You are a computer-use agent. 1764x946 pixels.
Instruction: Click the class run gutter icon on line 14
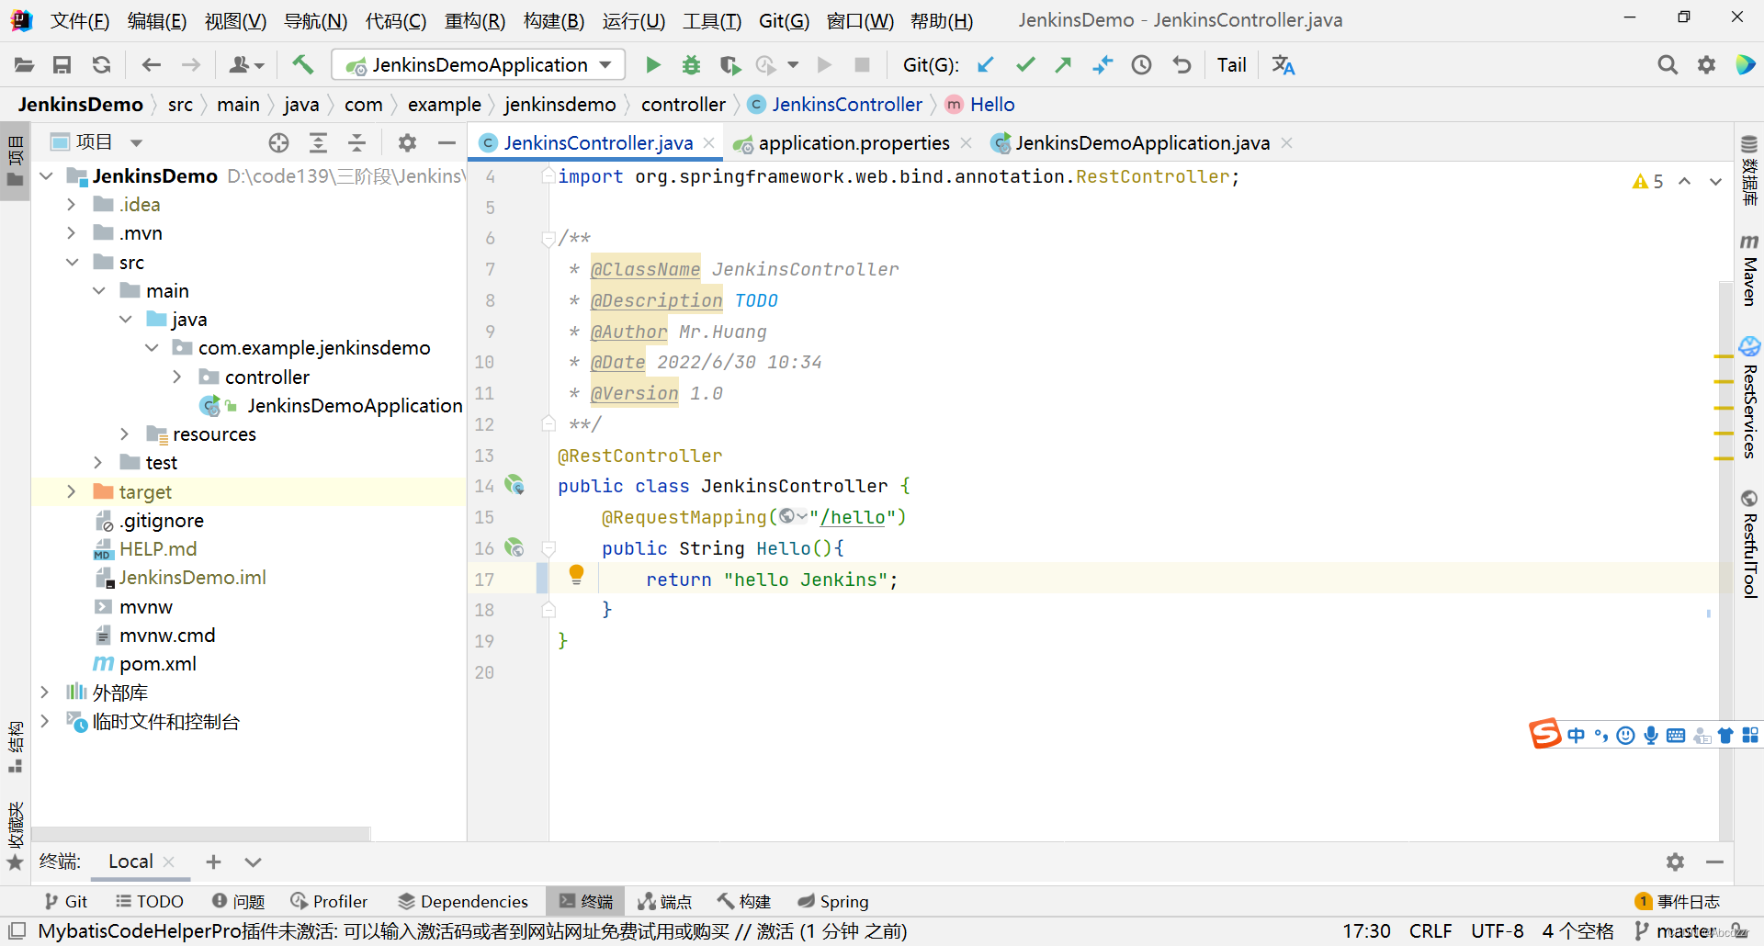[514, 485]
